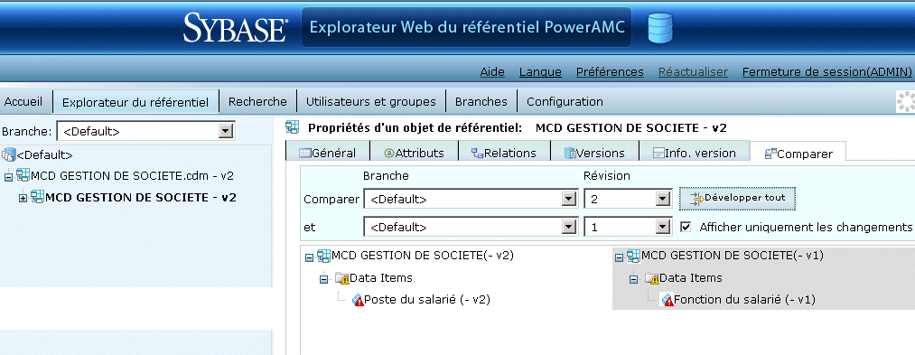Switch to the Général properties tab
Viewport: 915px width, 355px height.
(328, 153)
